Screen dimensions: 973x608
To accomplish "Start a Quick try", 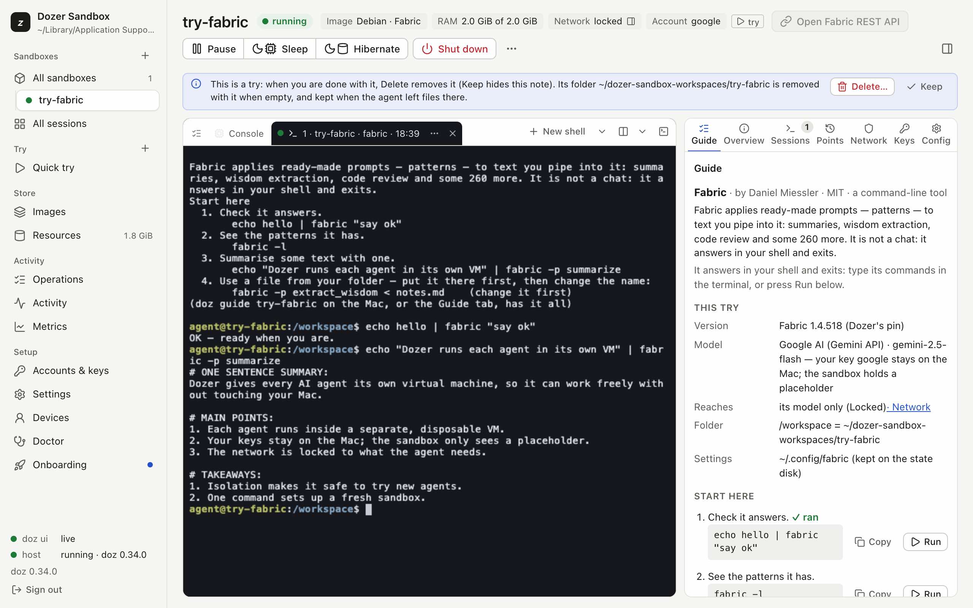I will tap(84, 168).
